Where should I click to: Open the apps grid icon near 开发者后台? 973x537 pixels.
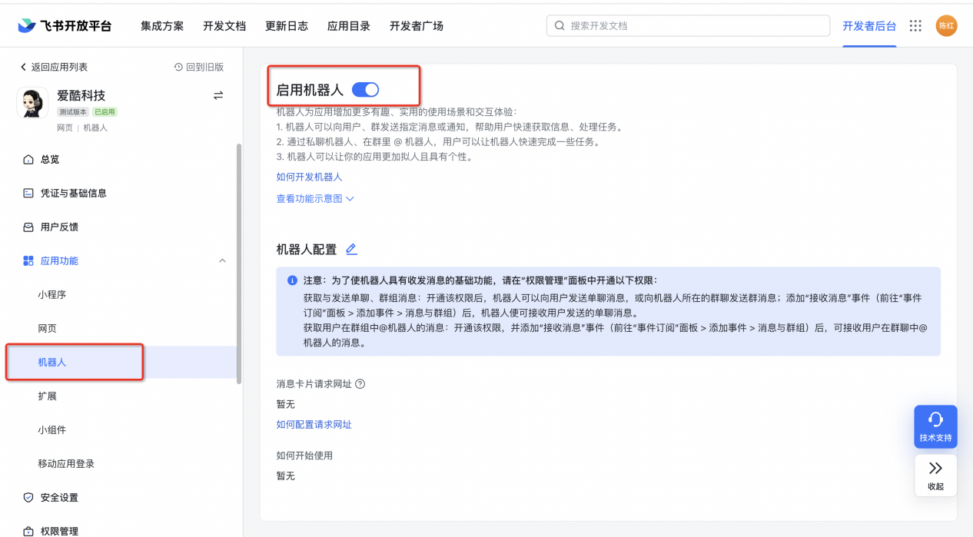pos(915,25)
